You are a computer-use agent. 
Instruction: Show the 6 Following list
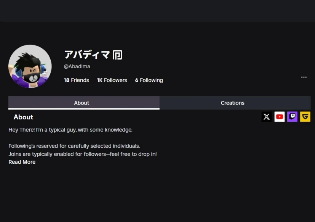coord(149,80)
